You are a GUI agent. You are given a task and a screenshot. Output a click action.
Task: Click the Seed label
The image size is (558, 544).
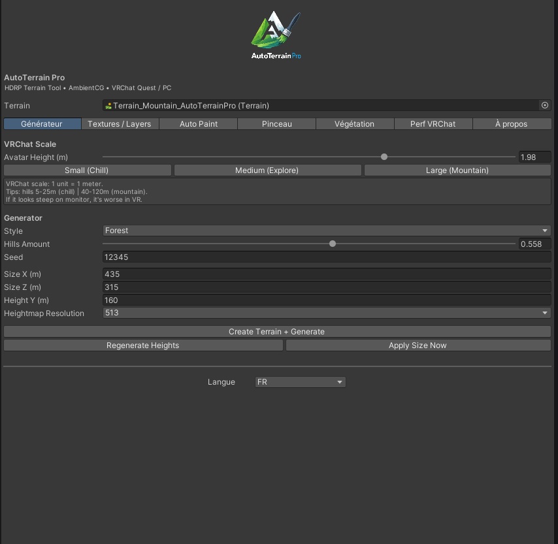(14, 257)
